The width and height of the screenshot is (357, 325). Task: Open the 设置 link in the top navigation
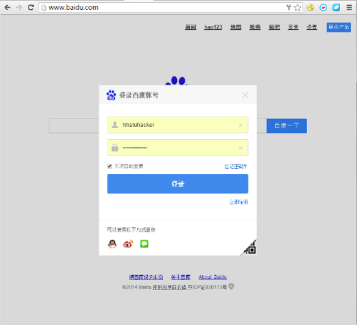click(x=312, y=27)
